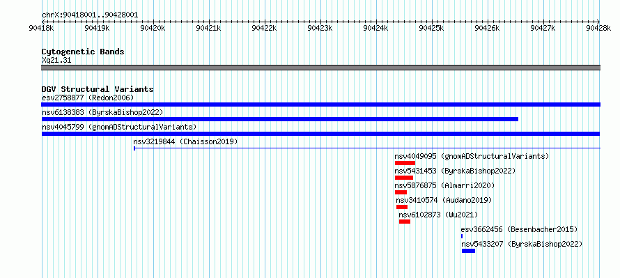The height and width of the screenshot is (278, 620).
Task: Select the blue bar under nsv5433207
Action: pyautogui.click(x=469, y=251)
